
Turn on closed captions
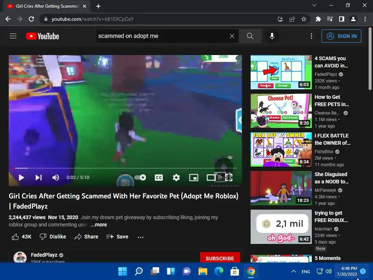point(159,178)
